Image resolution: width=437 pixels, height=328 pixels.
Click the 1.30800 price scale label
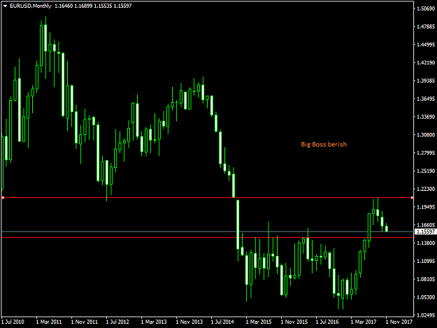[426, 135]
